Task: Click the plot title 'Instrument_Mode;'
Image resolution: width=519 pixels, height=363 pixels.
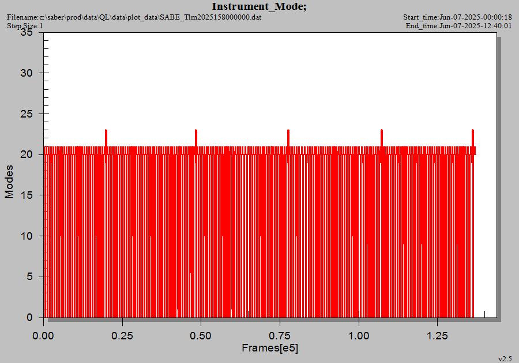Action: pos(259,6)
